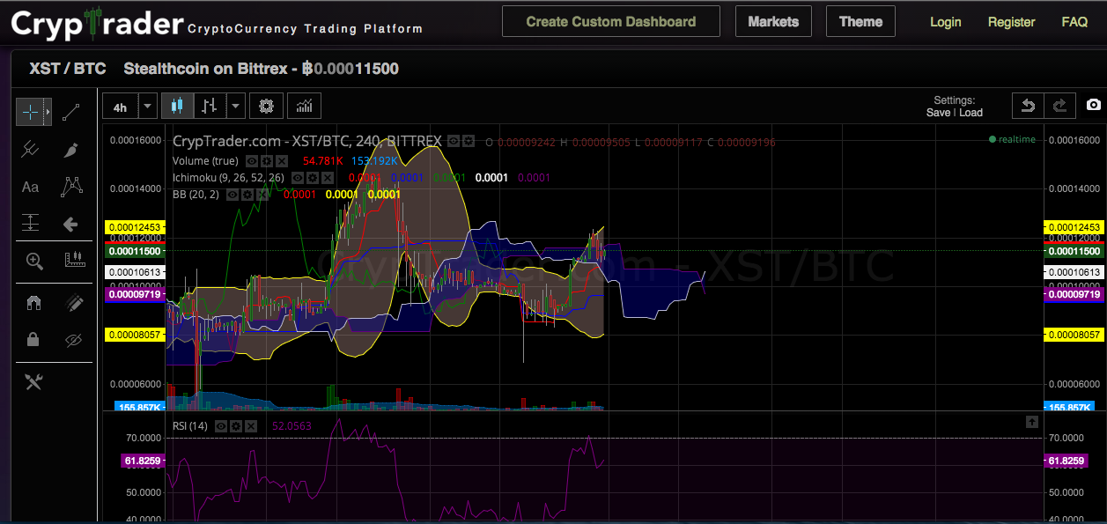Image resolution: width=1107 pixels, height=524 pixels.
Task: Click the XST / BTC pair title
Action: (x=68, y=69)
